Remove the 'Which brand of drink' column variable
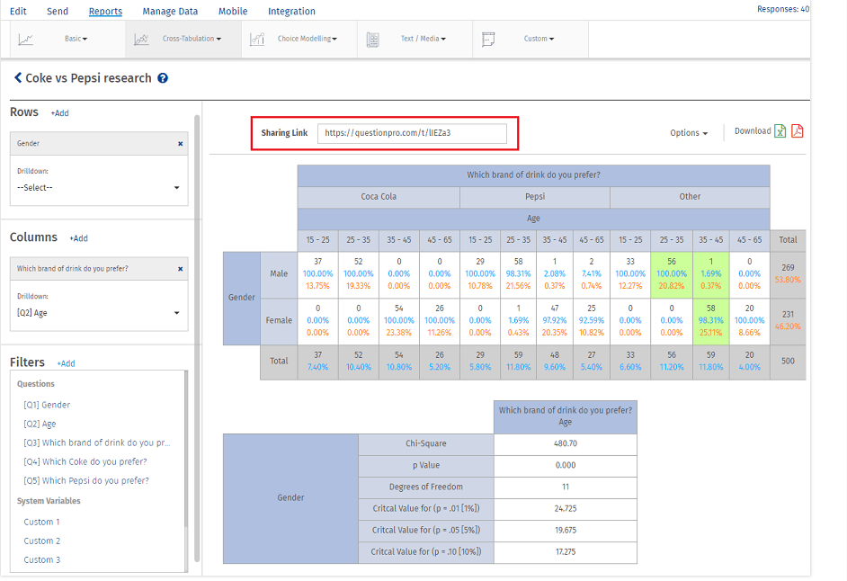This screenshot has width=847, height=581. point(181,269)
